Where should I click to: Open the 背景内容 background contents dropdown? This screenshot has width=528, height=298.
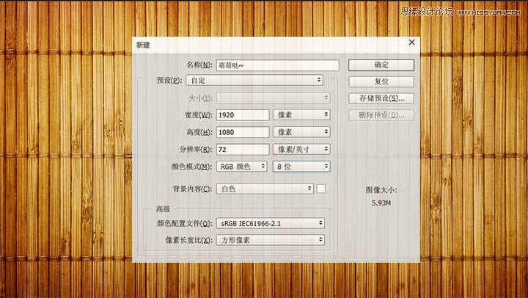coord(266,189)
